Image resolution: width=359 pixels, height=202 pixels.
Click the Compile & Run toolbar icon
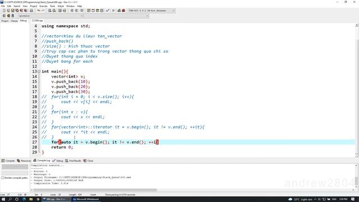pos(97,11)
